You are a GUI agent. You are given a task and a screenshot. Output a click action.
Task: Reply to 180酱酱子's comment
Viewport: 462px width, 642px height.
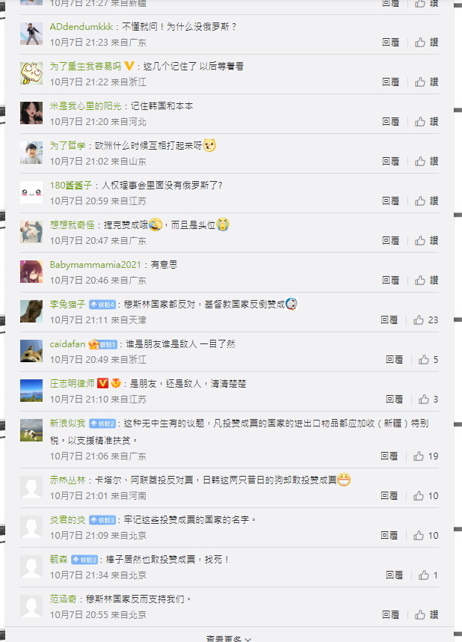pyautogui.click(x=390, y=201)
